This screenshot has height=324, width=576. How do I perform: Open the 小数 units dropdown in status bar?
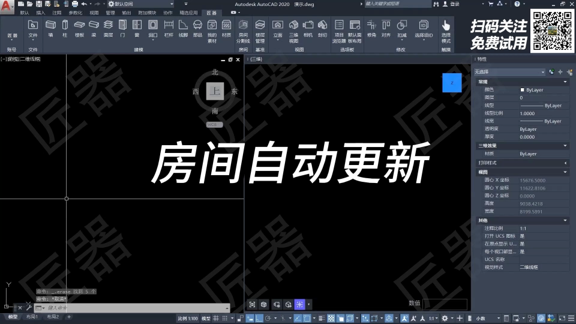click(488, 319)
